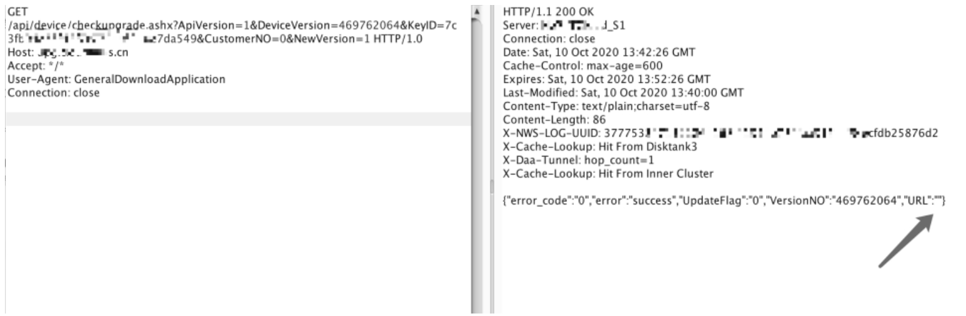Screen dimensions: 966x316
Task: Click the Cache-Control max-age=600 line
Action: pyautogui.click(x=583, y=65)
